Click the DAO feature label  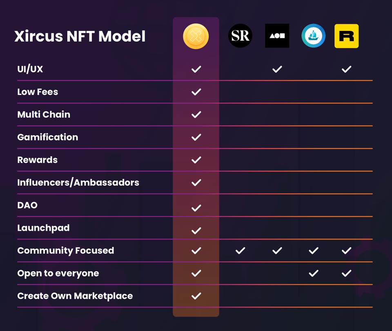[x=27, y=205]
